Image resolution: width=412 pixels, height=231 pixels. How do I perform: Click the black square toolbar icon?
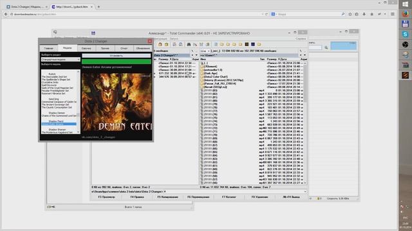coord(247,44)
